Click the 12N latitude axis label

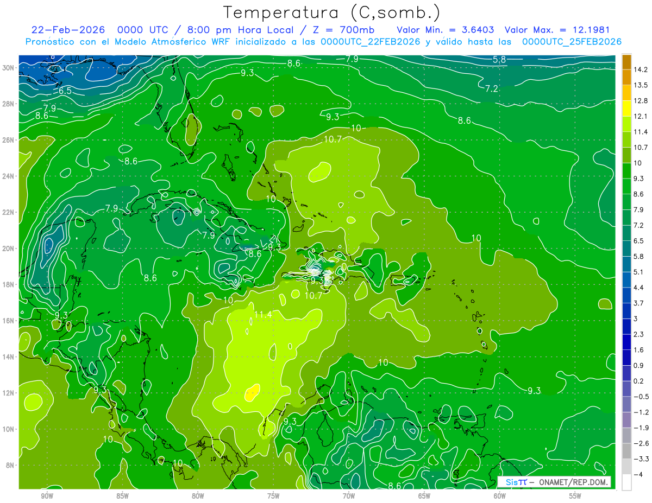pos(9,393)
